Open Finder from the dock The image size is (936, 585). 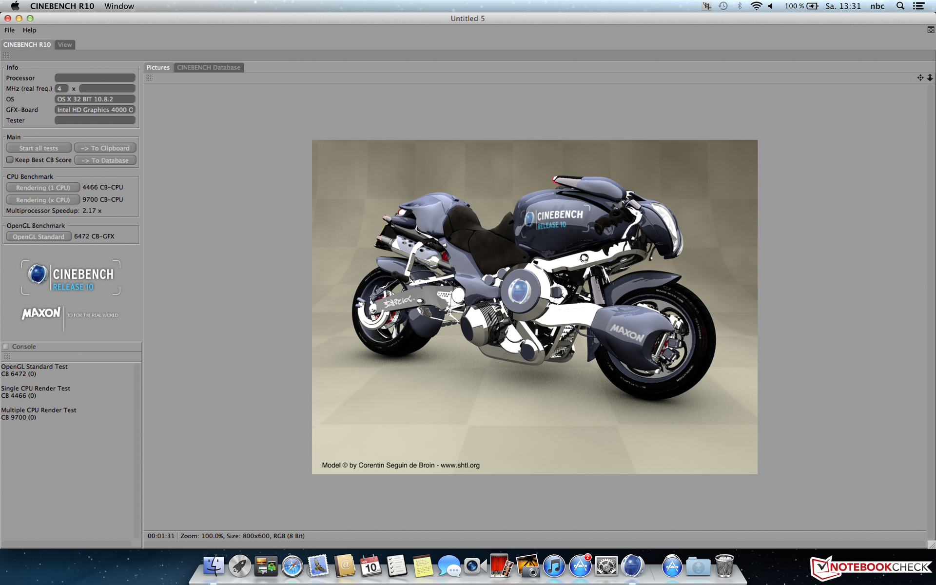tap(213, 566)
